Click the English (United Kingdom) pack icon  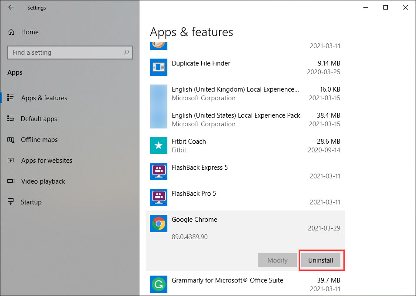pos(159,93)
